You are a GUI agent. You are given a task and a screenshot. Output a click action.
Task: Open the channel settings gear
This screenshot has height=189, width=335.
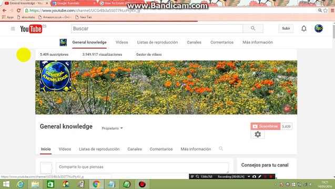tap(258, 134)
